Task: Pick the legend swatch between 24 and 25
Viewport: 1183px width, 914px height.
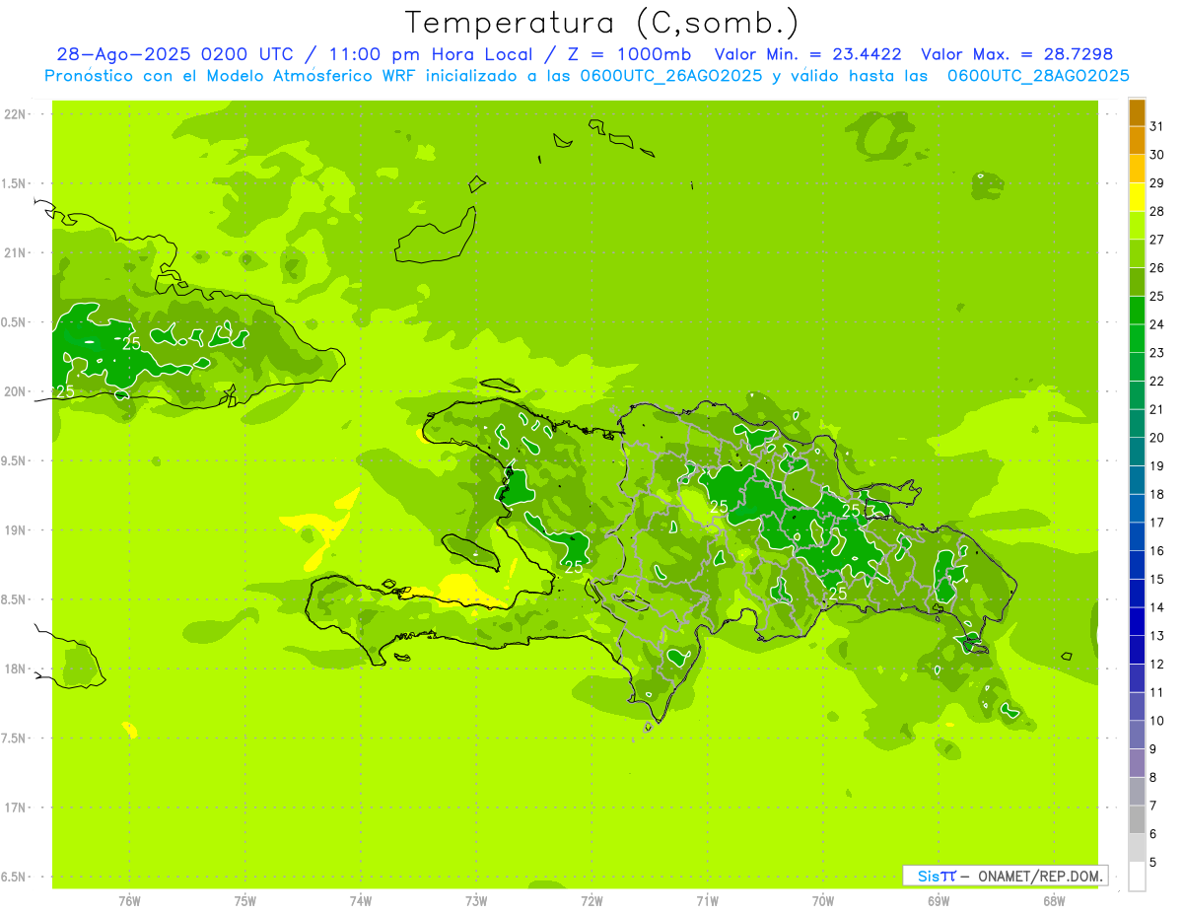Action: (1137, 311)
